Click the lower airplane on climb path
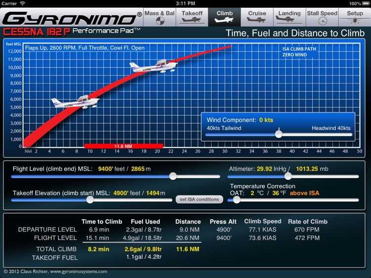Viewport: 371px width, 278px height. click(x=75, y=102)
